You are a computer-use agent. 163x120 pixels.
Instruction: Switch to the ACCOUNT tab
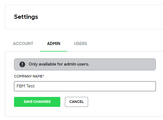[23, 44]
